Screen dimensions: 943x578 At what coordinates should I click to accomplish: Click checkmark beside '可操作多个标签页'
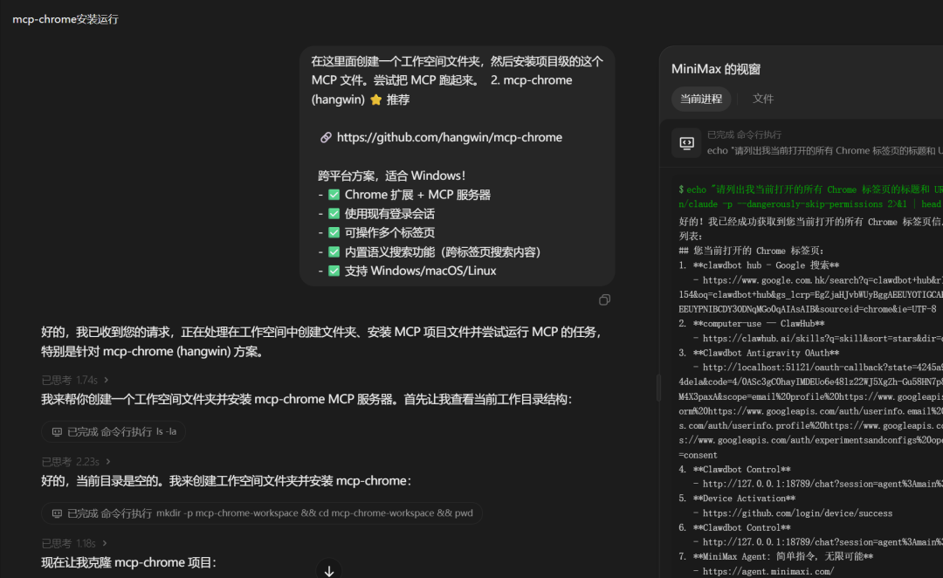click(x=334, y=232)
